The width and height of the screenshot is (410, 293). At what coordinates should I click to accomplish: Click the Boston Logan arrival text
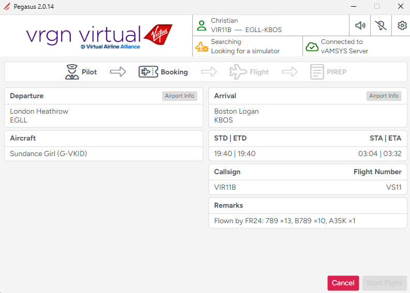coord(236,111)
